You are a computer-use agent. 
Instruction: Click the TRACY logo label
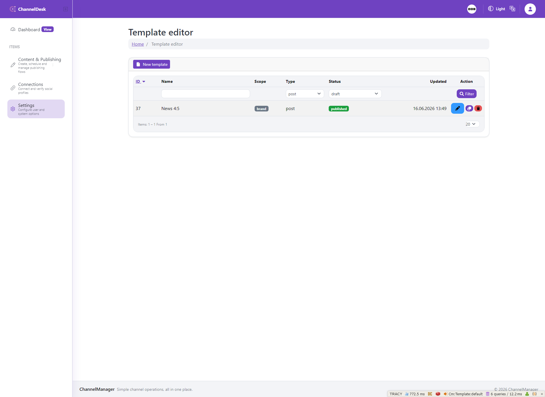(396, 394)
